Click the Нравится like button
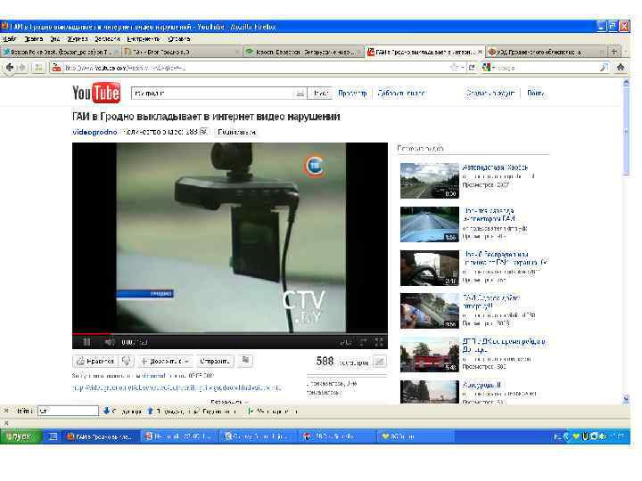The height and width of the screenshot is (481, 642). tap(95, 361)
